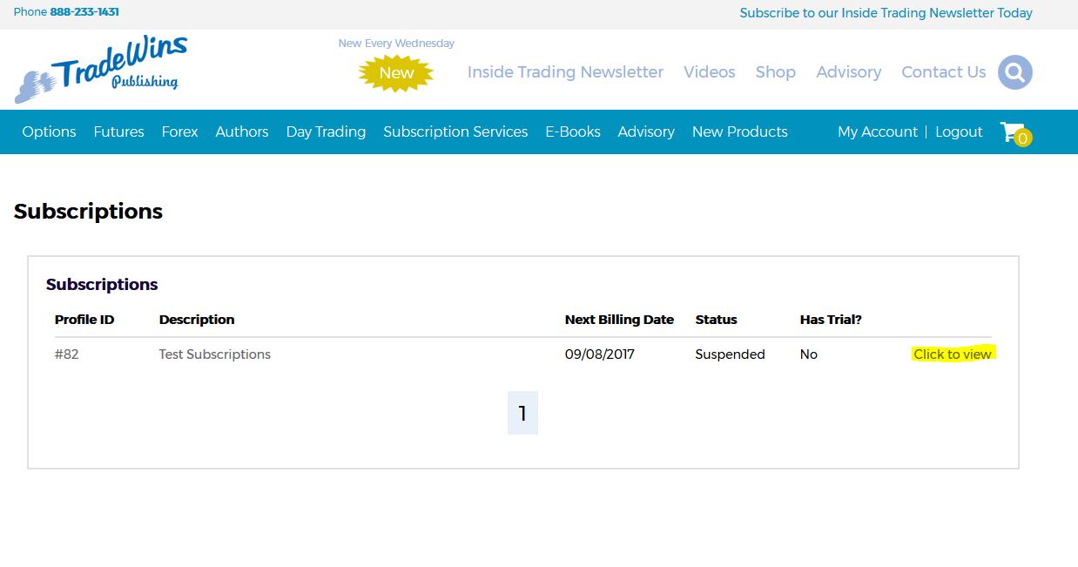1078x567 pixels.
Task: Open the Contact Us page
Action: coord(943,72)
